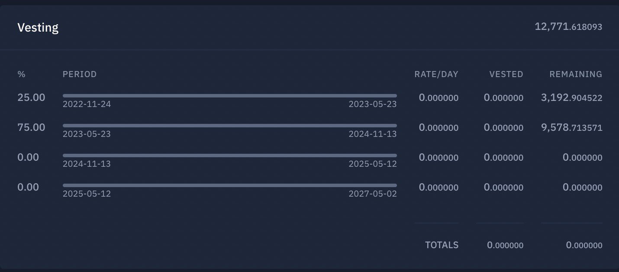Select the 75.00 percent value
Image resolution: width=619 pixels, height=272 pixels.
(x=31, y=127)
